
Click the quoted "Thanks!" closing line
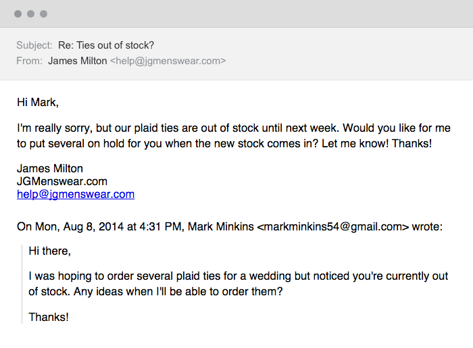coord(49,317)
